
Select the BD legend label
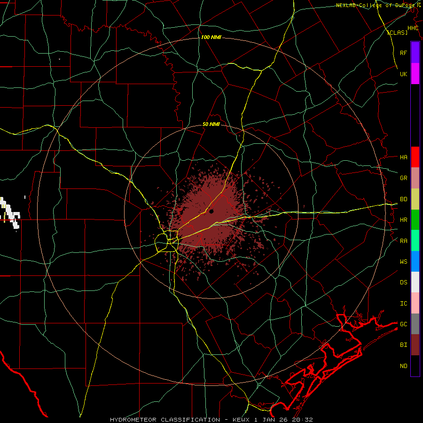(403, 199)
